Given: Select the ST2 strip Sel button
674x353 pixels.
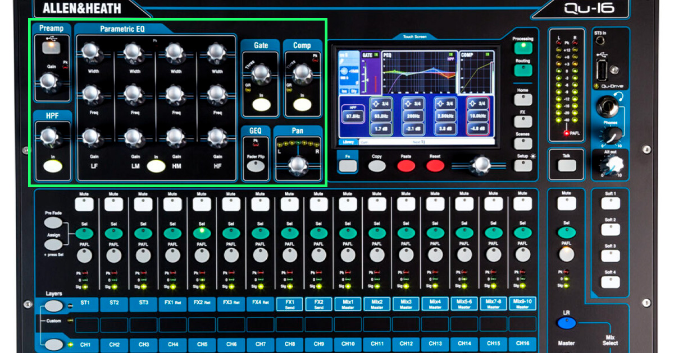Looking at the screenshot, I should pyautogui.click(x=114, y=233).
